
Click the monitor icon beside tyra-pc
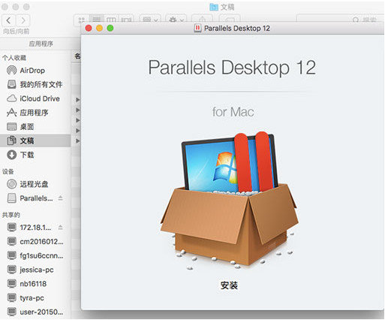click(11, 297)
